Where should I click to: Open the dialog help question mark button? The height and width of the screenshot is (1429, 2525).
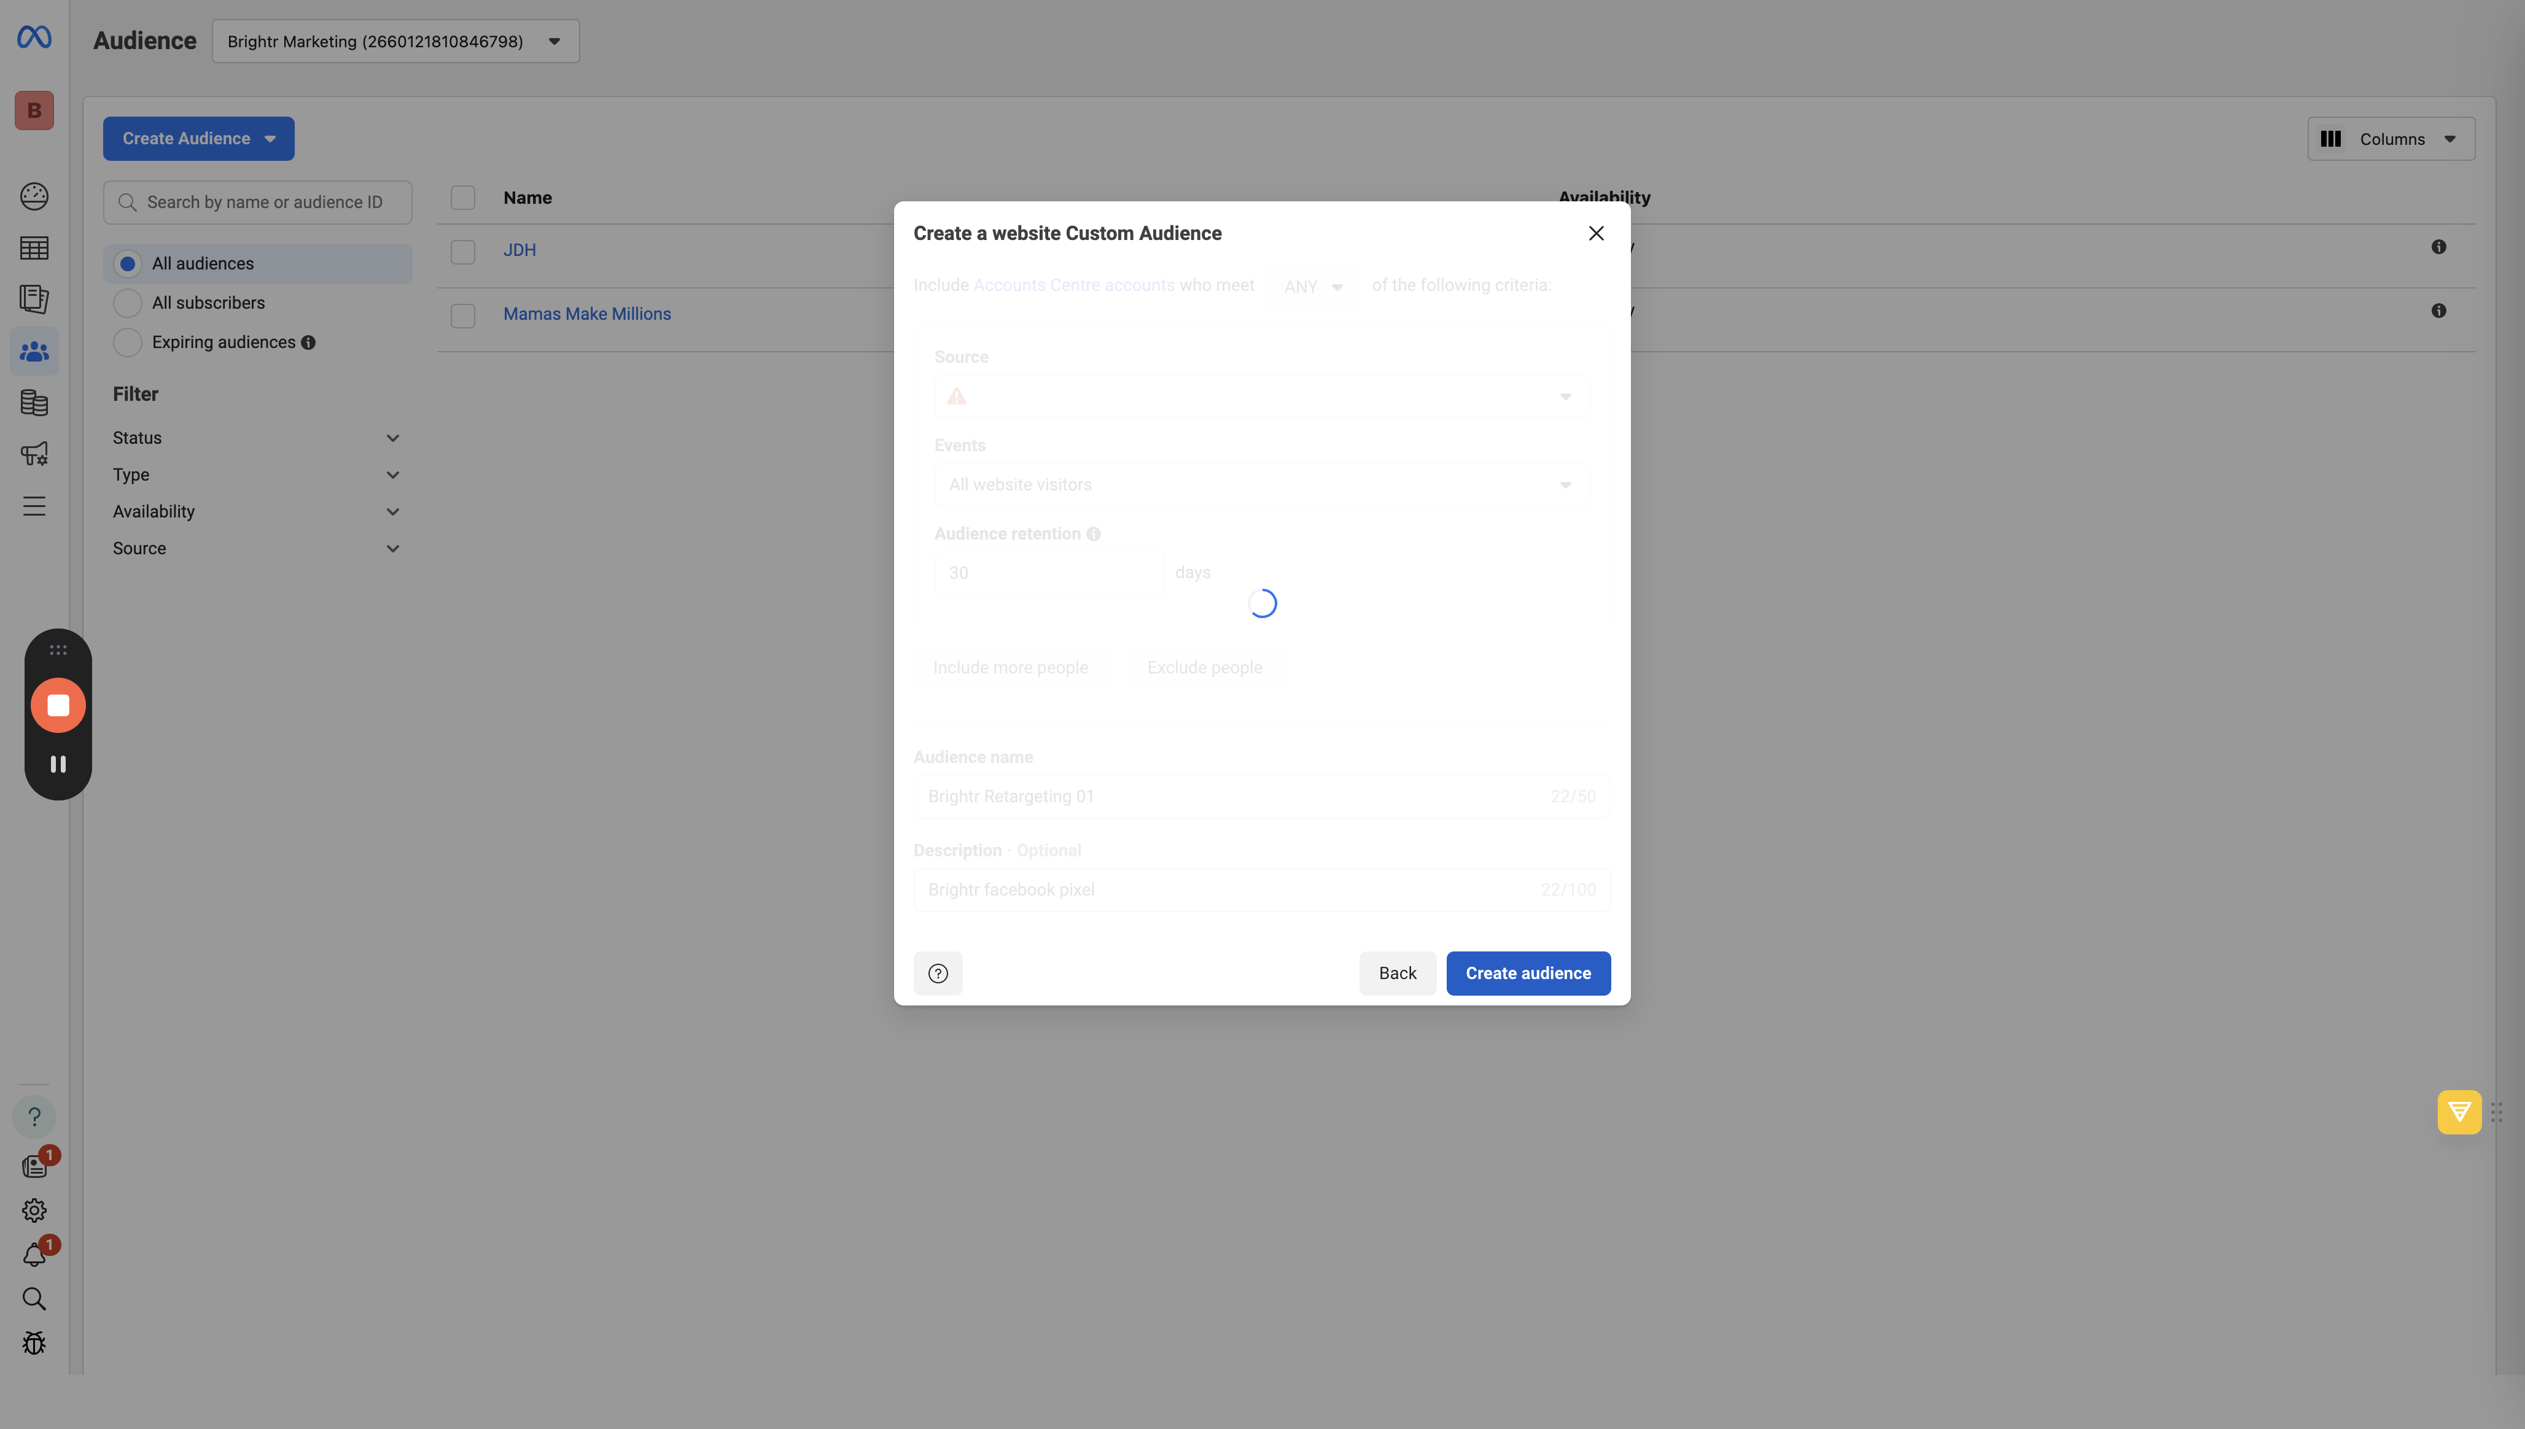click(938, 974)
